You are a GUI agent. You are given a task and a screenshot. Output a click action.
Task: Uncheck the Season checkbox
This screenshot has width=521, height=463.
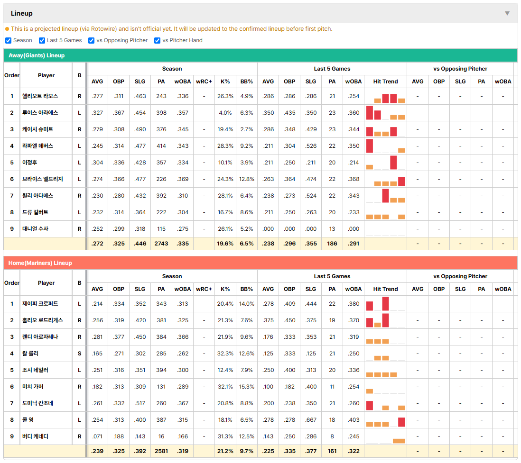tap(9, 40)
